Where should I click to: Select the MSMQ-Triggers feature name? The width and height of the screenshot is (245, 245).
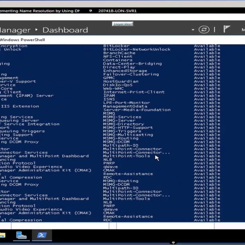point(122,131)
